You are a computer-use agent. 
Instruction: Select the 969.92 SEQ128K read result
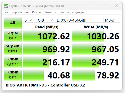[47, 49]
